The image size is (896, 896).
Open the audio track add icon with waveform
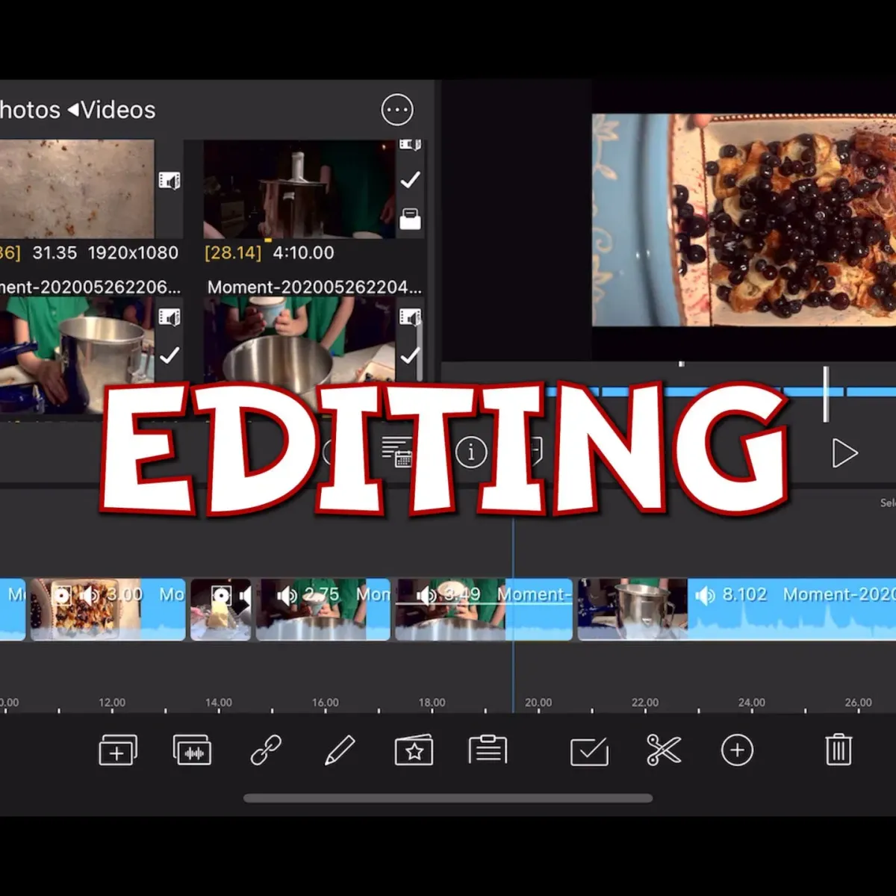click(192, 750)
